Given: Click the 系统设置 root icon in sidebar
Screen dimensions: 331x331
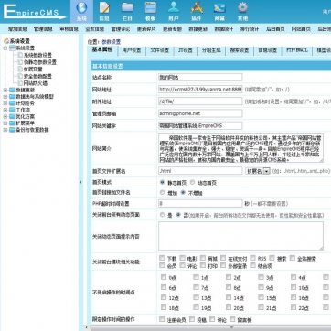Looking at the screenshot, I should 6,41.
